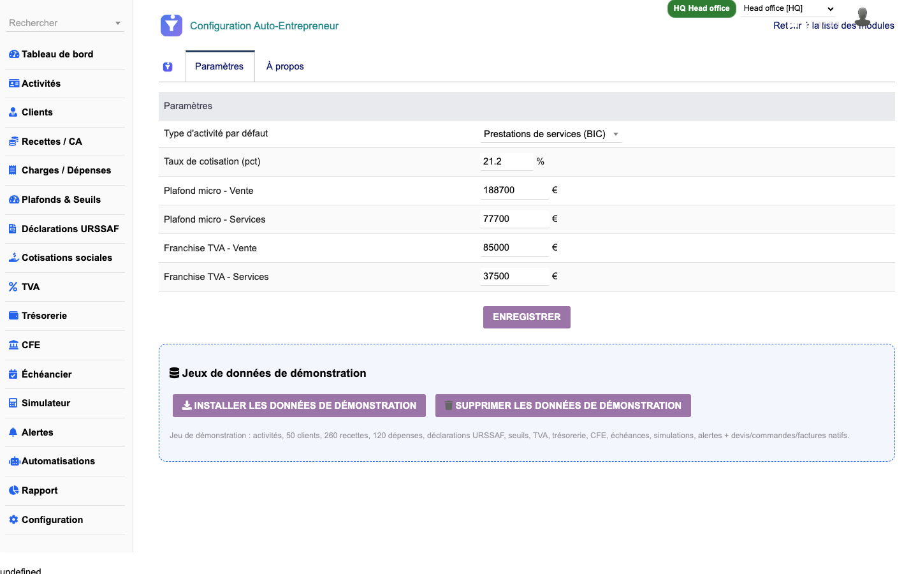The image size is (918, 574).
Task: Focus the Plafond micro - Vente field
Action: [514, 190]
